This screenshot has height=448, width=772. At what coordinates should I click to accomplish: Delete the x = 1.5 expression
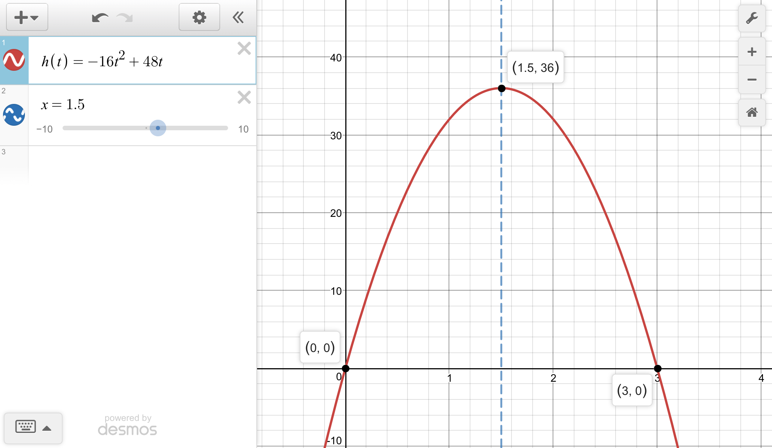point(244,98)
